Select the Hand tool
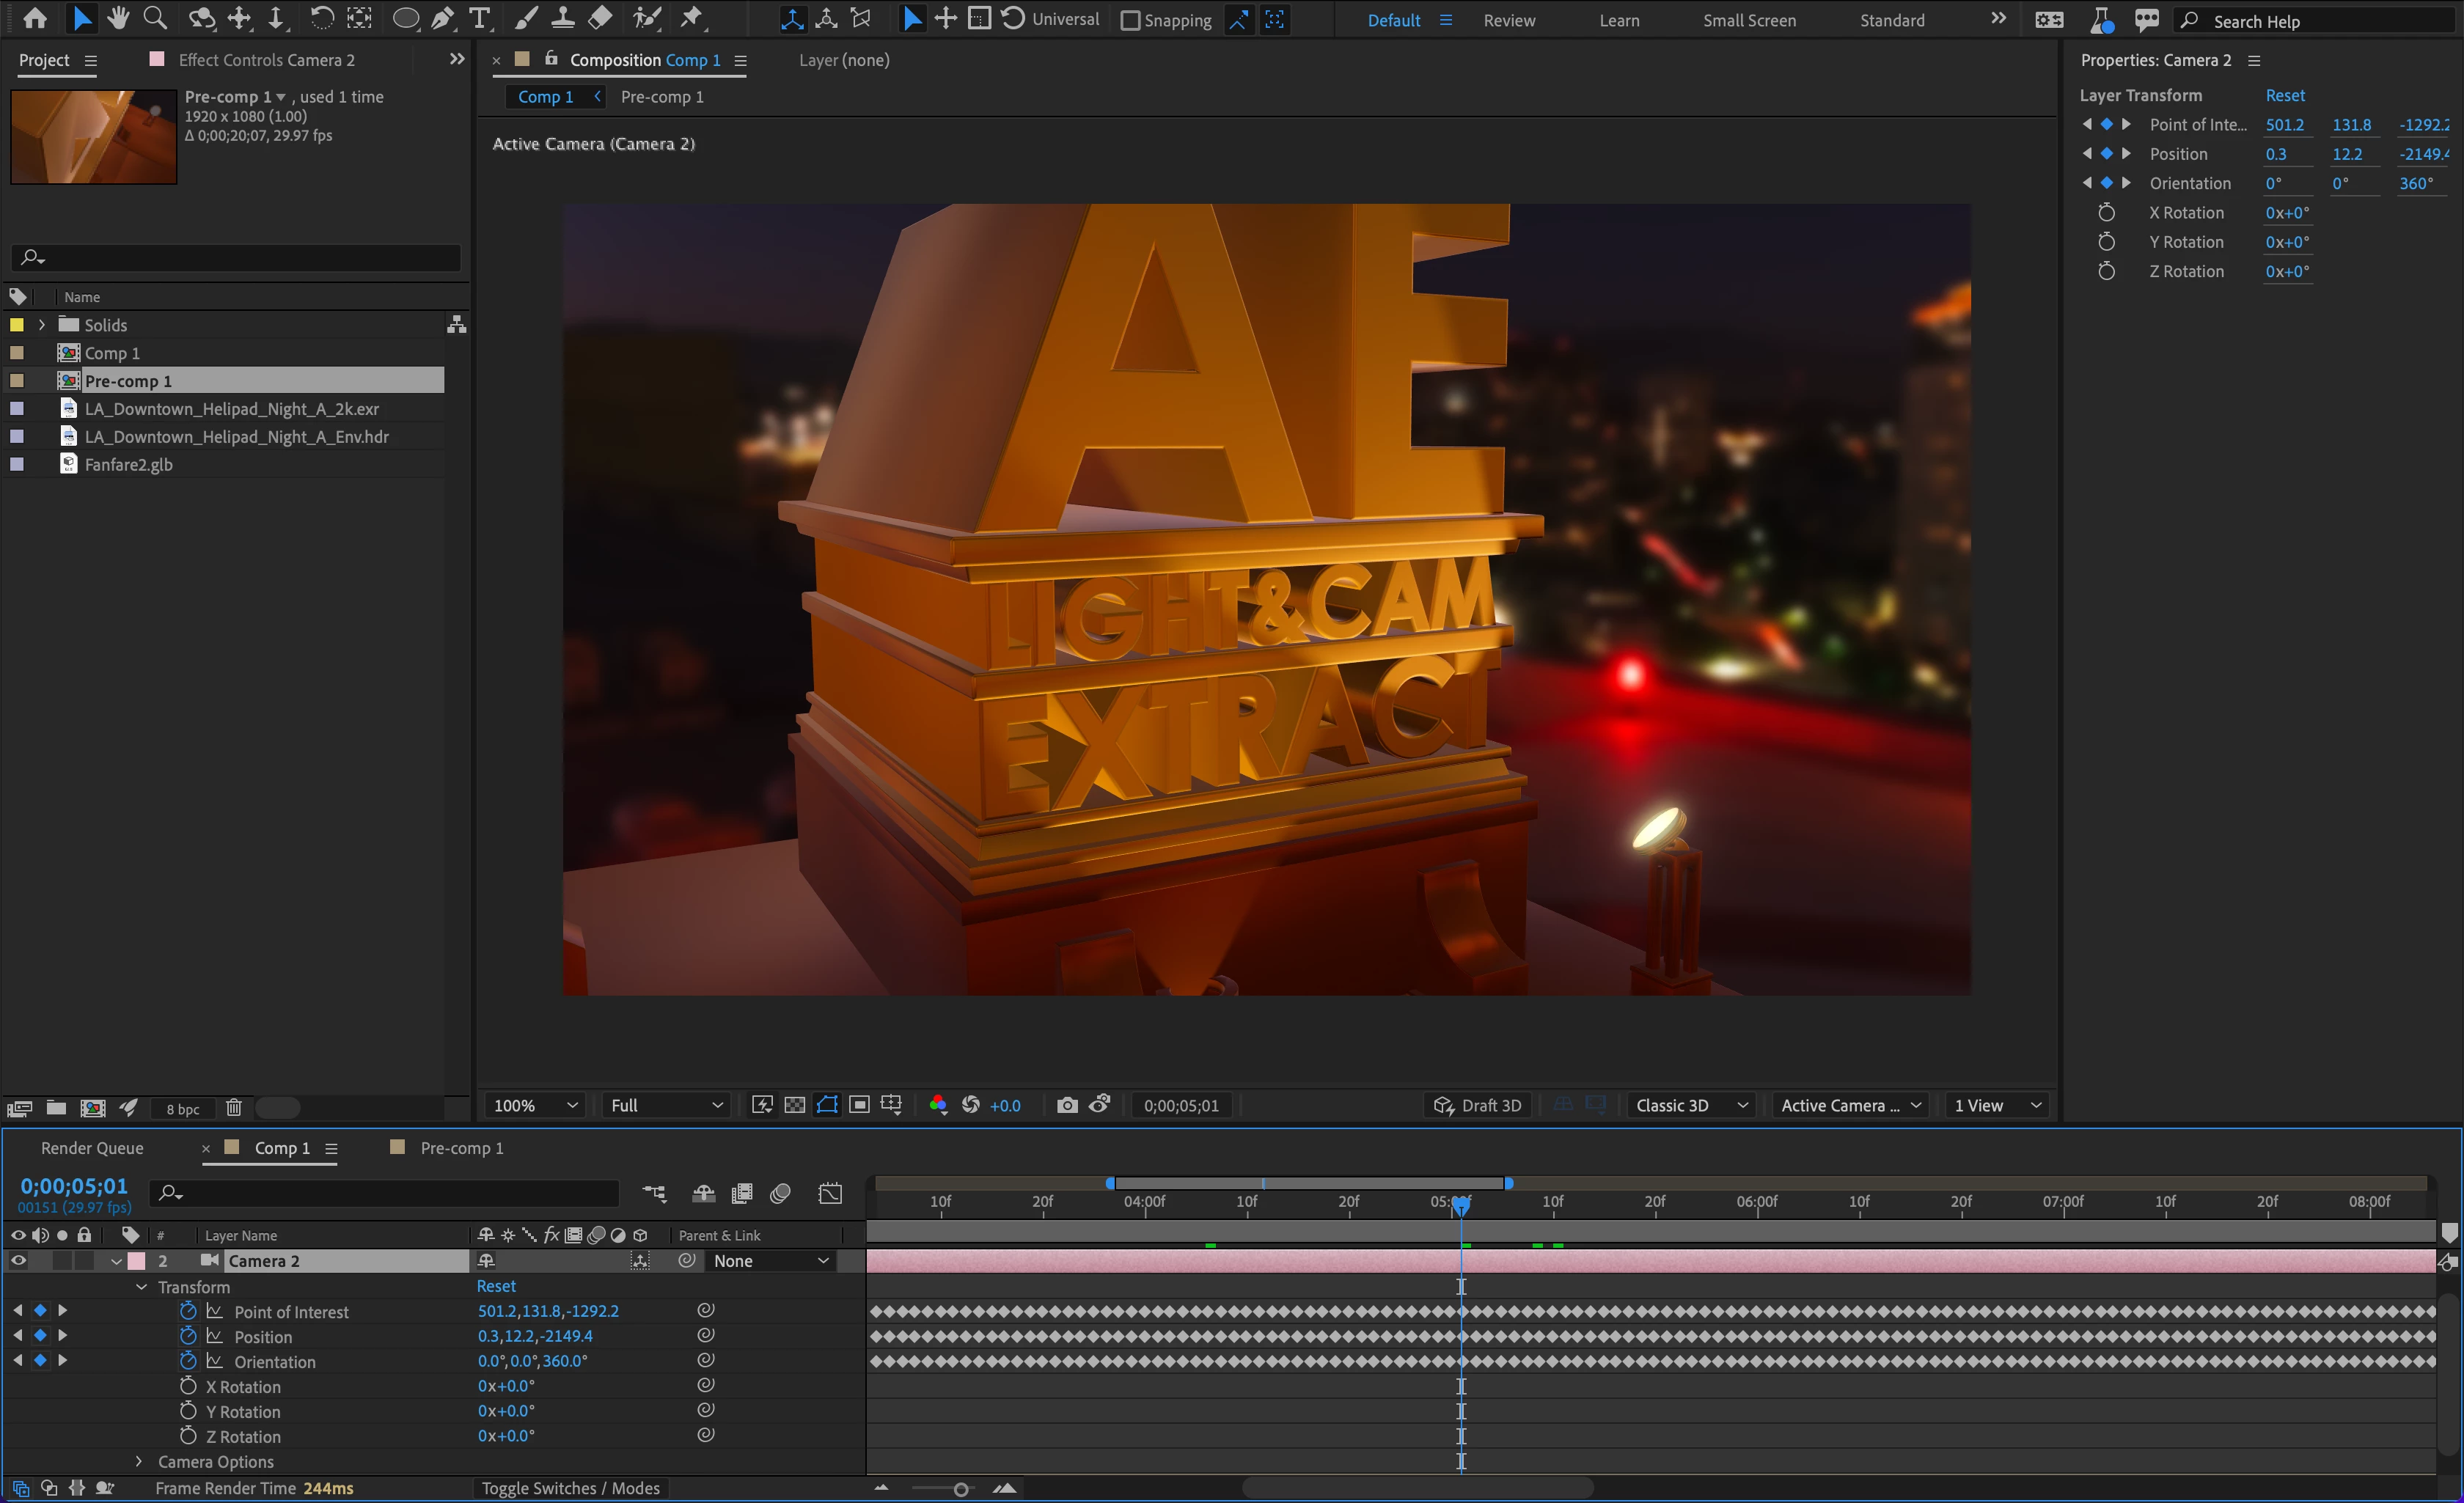 [x=118, y=18]
